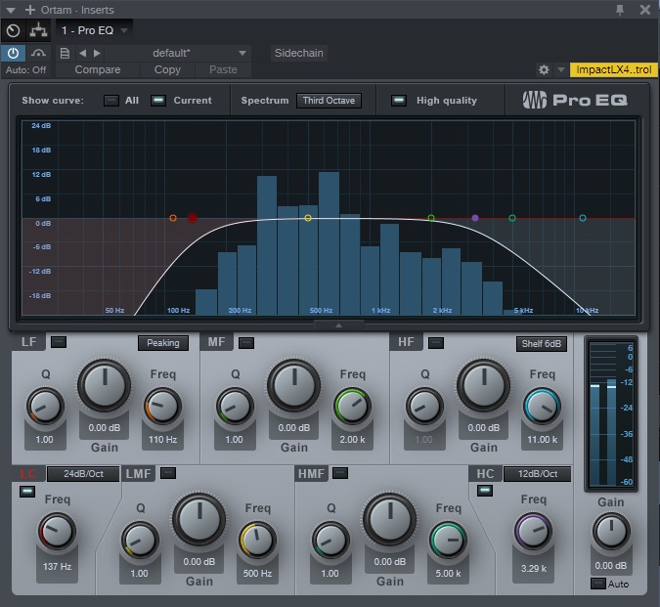Viewport: 660px width, 607px height.
Task: Open the HC 12dB/Oct slope selector
Action: pos(538,474)
